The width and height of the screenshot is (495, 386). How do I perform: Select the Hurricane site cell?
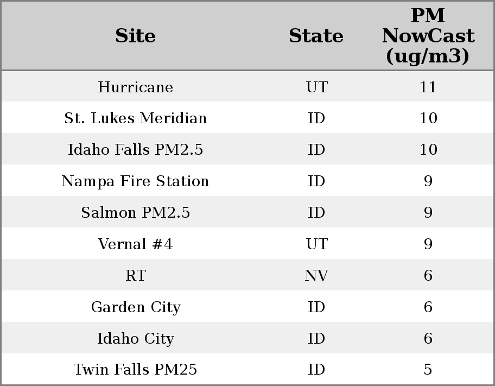(x=136, y=87)
